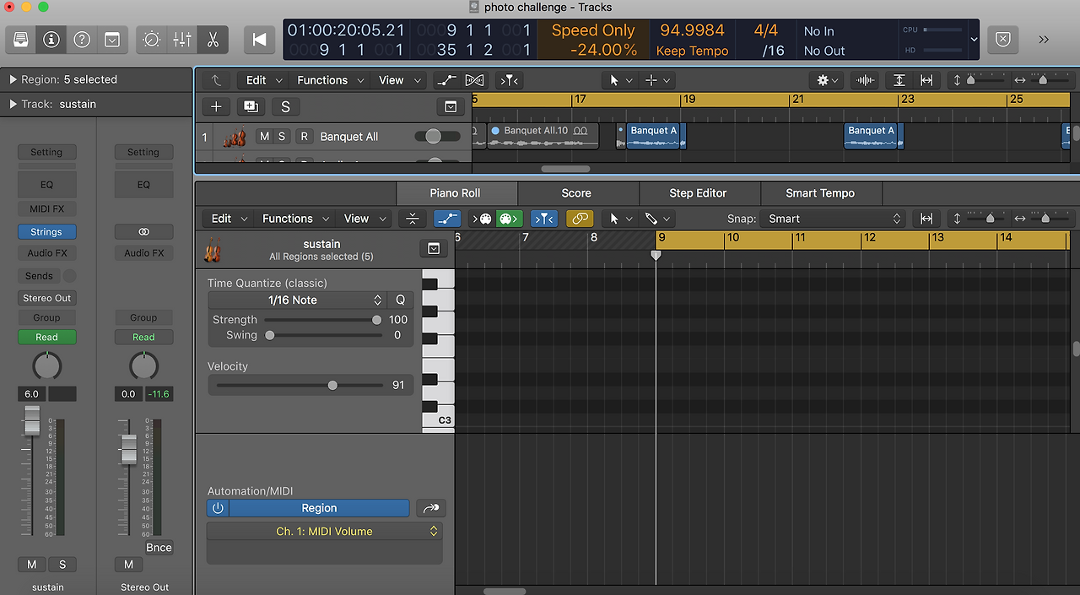Toggle Piano Roll catch playhead button

[544, 219]
